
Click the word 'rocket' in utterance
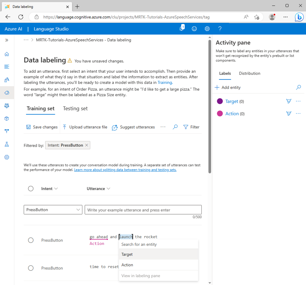[x=150, y=237]
